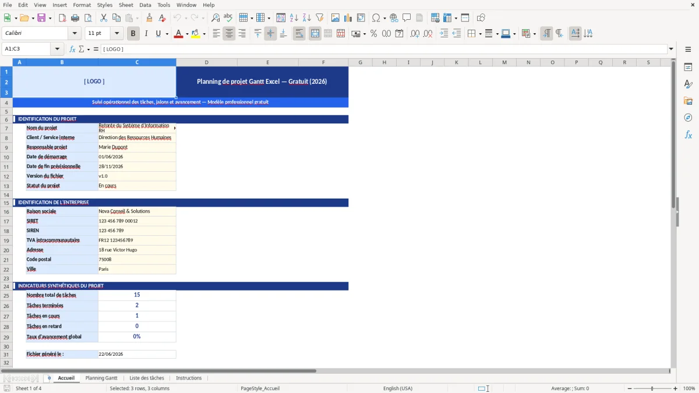Click the Clone Formatting paintbrush icon
699x393 pixels.
tap(150, 18)
